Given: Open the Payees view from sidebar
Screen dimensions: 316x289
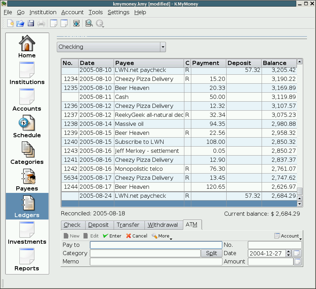Looking at the screenshot, I should [x=27, y=180].
